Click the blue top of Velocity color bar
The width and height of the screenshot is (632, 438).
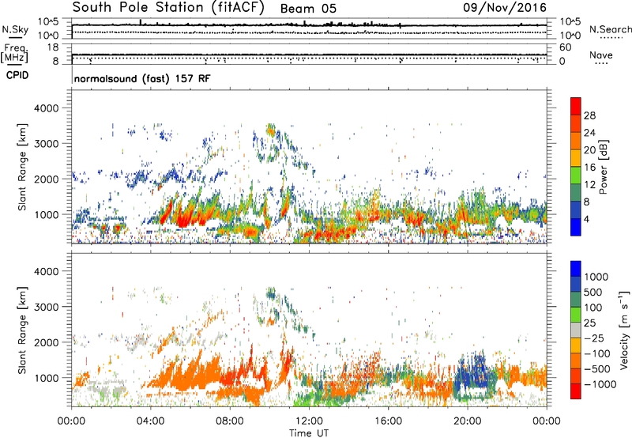click(576, 269)
